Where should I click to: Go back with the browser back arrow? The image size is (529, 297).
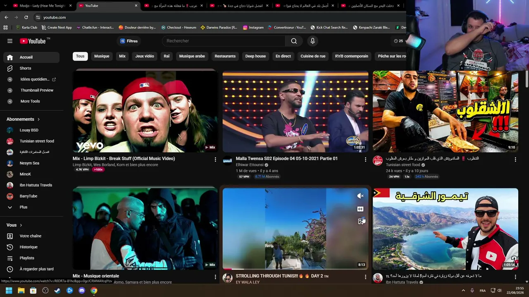[x=6, y=17]
